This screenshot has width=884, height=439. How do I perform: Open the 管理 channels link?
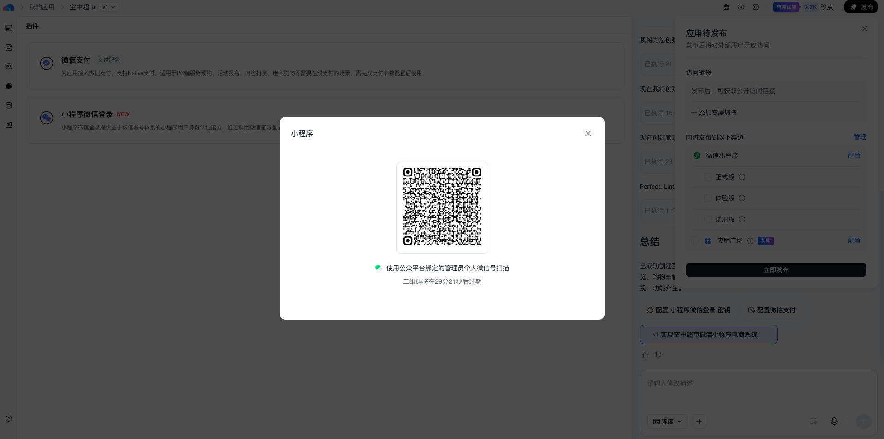(x=860, y=137)
